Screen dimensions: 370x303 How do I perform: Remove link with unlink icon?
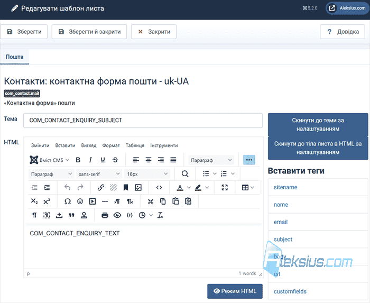[x=114, y=188]
